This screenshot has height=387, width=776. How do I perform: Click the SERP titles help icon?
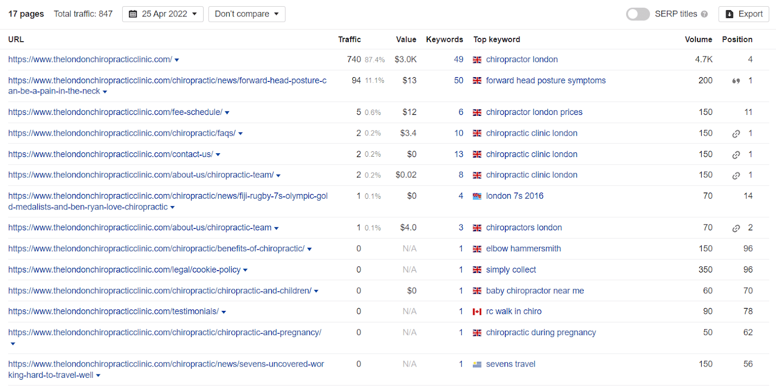pyautogui.click(x=704, y=14)
